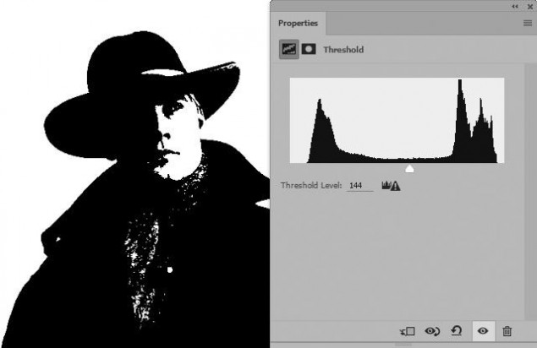The height and width of the screenshot is (348, 537).
Task: Click the Threshold Level value field
Action: pyautogui.click(x=359, y=186)
